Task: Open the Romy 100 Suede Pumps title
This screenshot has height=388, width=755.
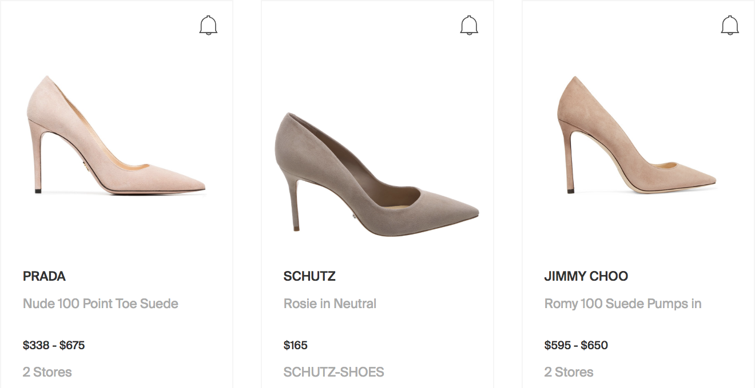Action: (x=623, y=304)
